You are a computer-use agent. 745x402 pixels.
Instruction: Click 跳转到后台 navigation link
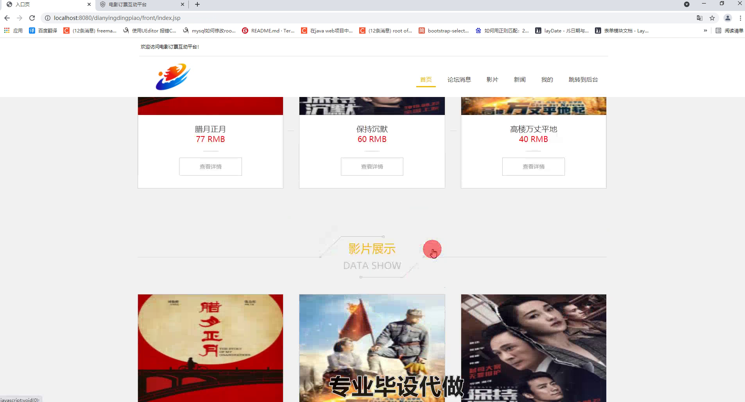583,79
